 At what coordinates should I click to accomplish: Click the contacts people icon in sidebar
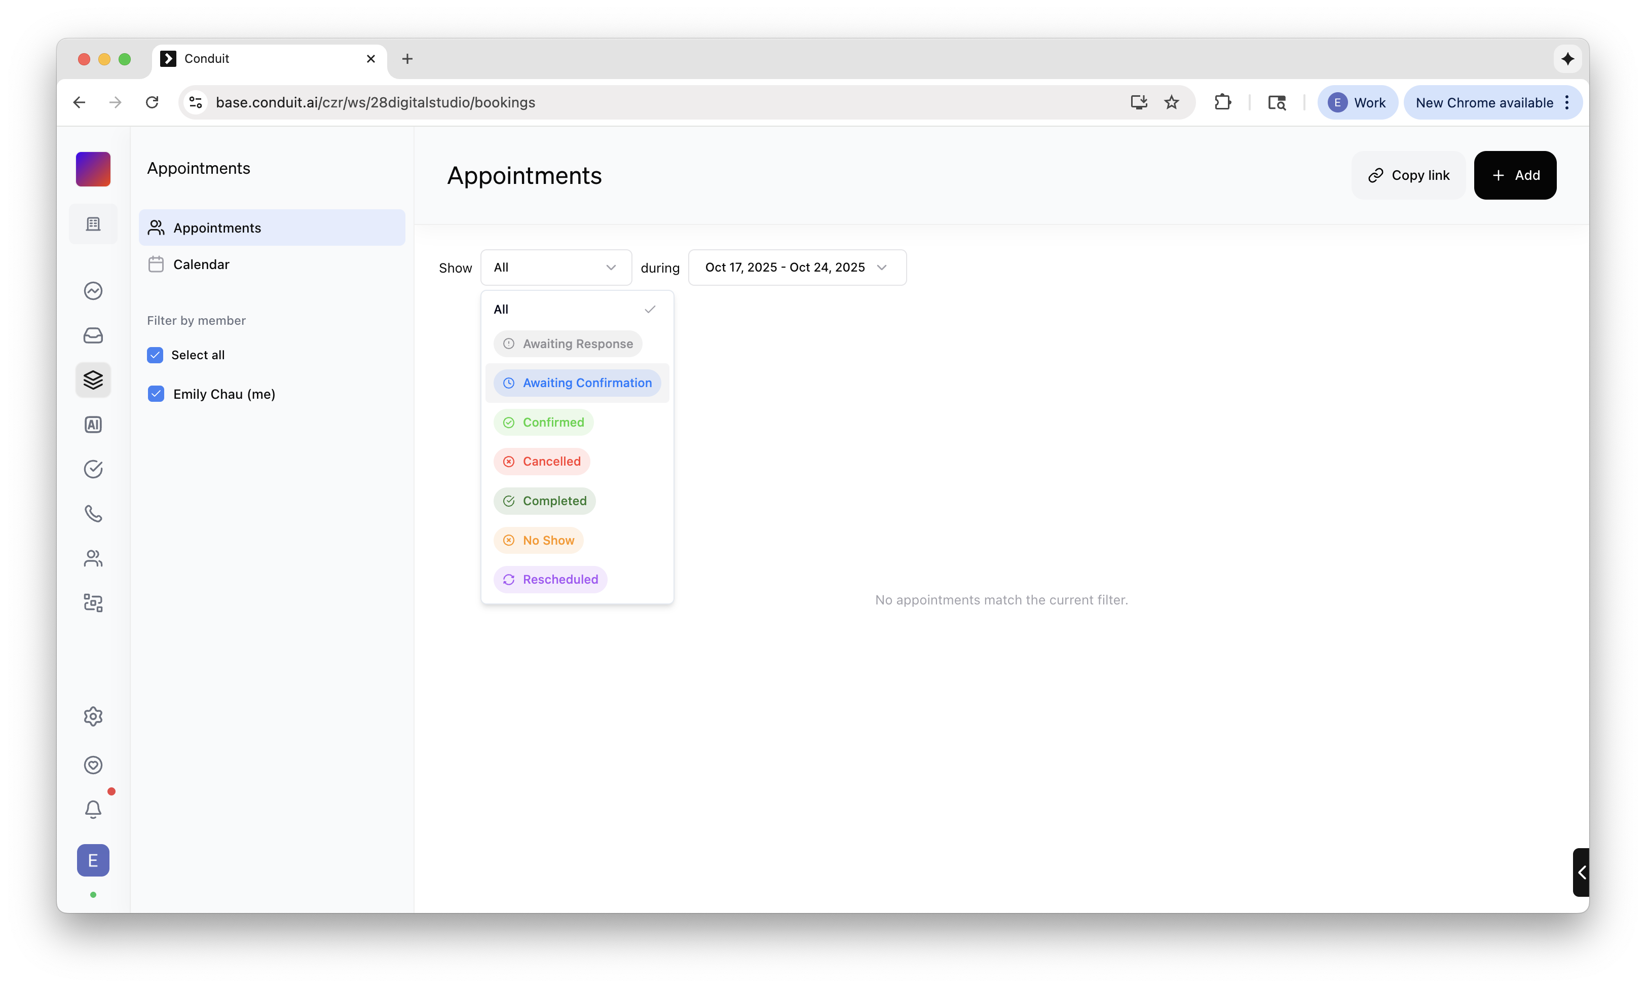[x=93, y=558]
